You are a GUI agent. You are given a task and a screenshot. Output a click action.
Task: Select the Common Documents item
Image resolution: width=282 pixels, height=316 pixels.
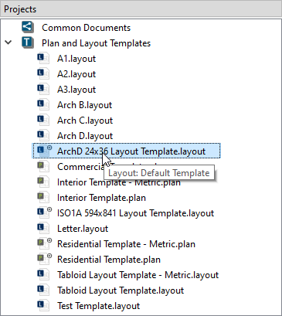[x=86, y=28]
